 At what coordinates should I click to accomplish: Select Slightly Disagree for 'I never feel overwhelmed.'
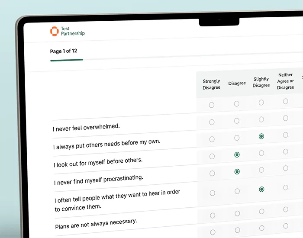(261, 119)
